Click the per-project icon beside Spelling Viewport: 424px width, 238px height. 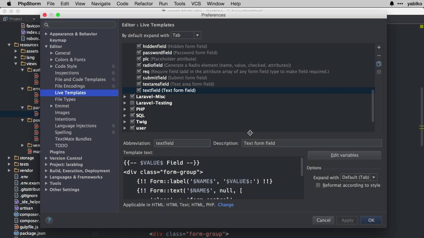[113, 133]
